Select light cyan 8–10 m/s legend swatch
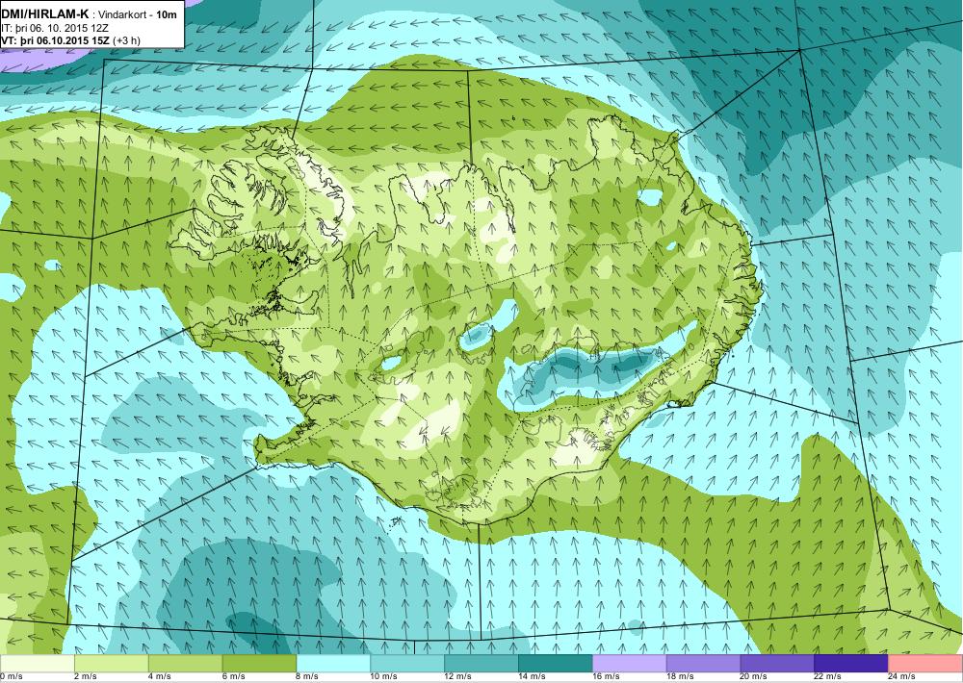Image resolution: width=963 pixels, height=683 pixels. 333,664
